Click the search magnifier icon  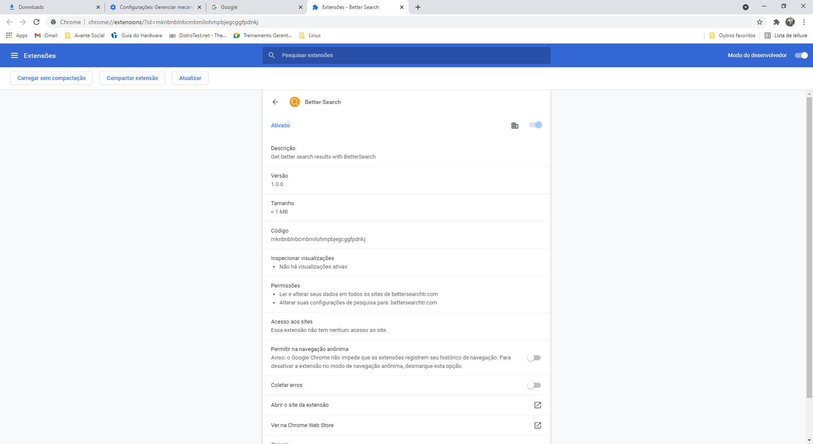tap(272, 55)
